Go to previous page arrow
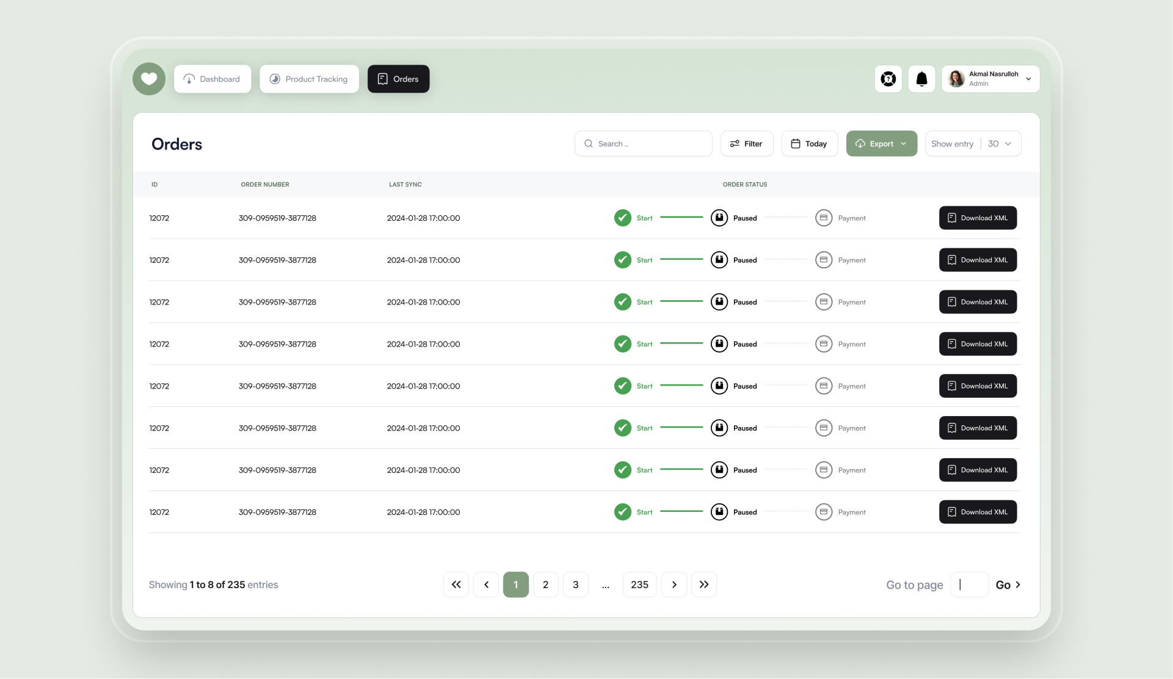 click(486, 584)
